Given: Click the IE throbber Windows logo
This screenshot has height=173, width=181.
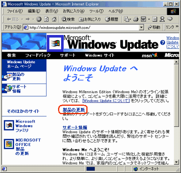Looking at the screenshot, I should (x=173, y=11).
